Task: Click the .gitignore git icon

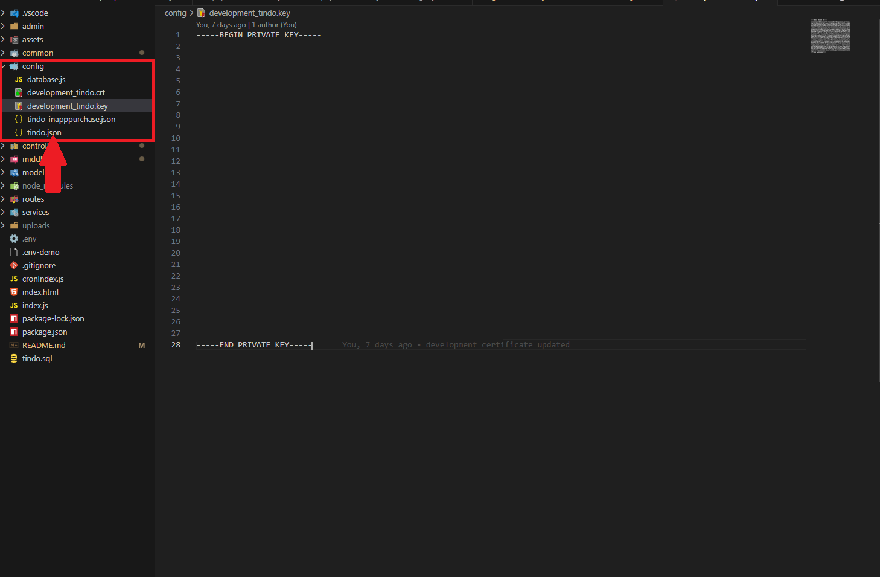Action: pyautogui.click(x=14, y=266)
